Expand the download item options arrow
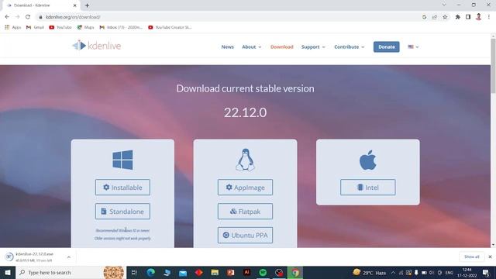This screenshot has height=279, width=496. coord(69,257)
